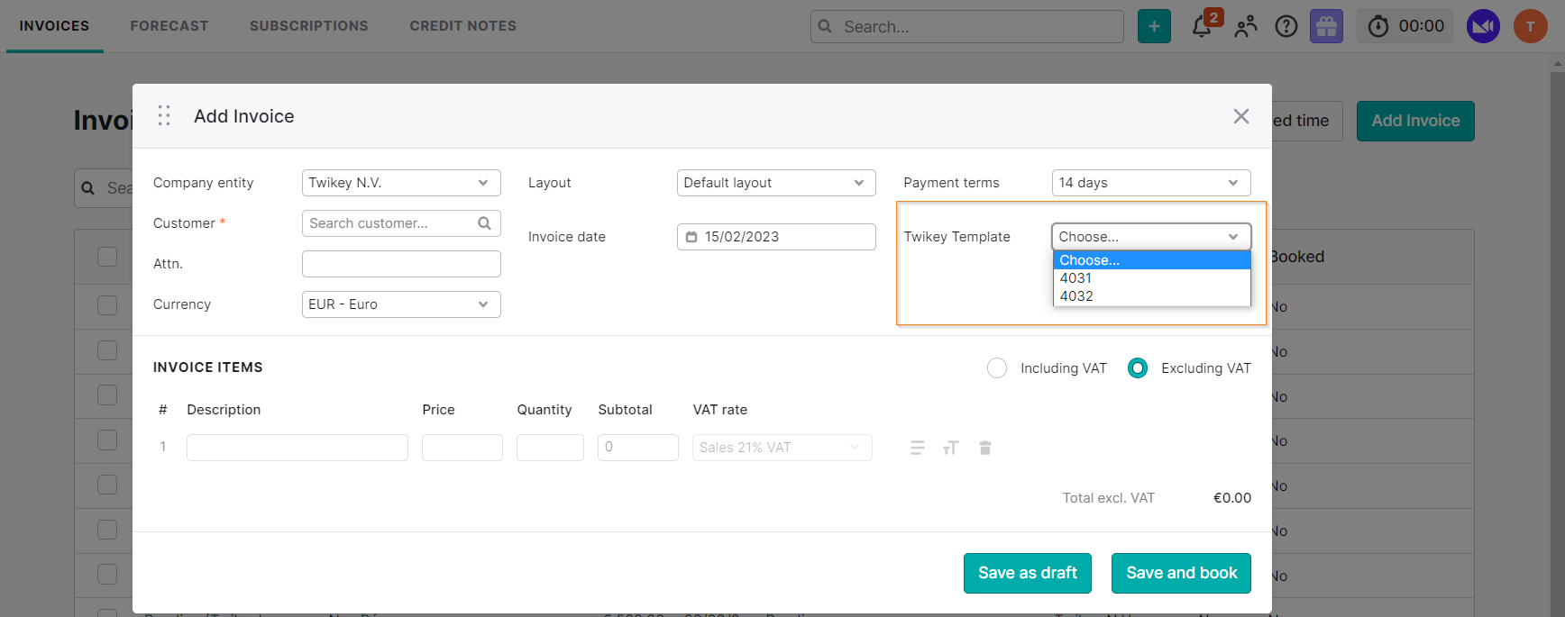
Task: Choose 4032 from Twikey Template list
Action: 1076,296
